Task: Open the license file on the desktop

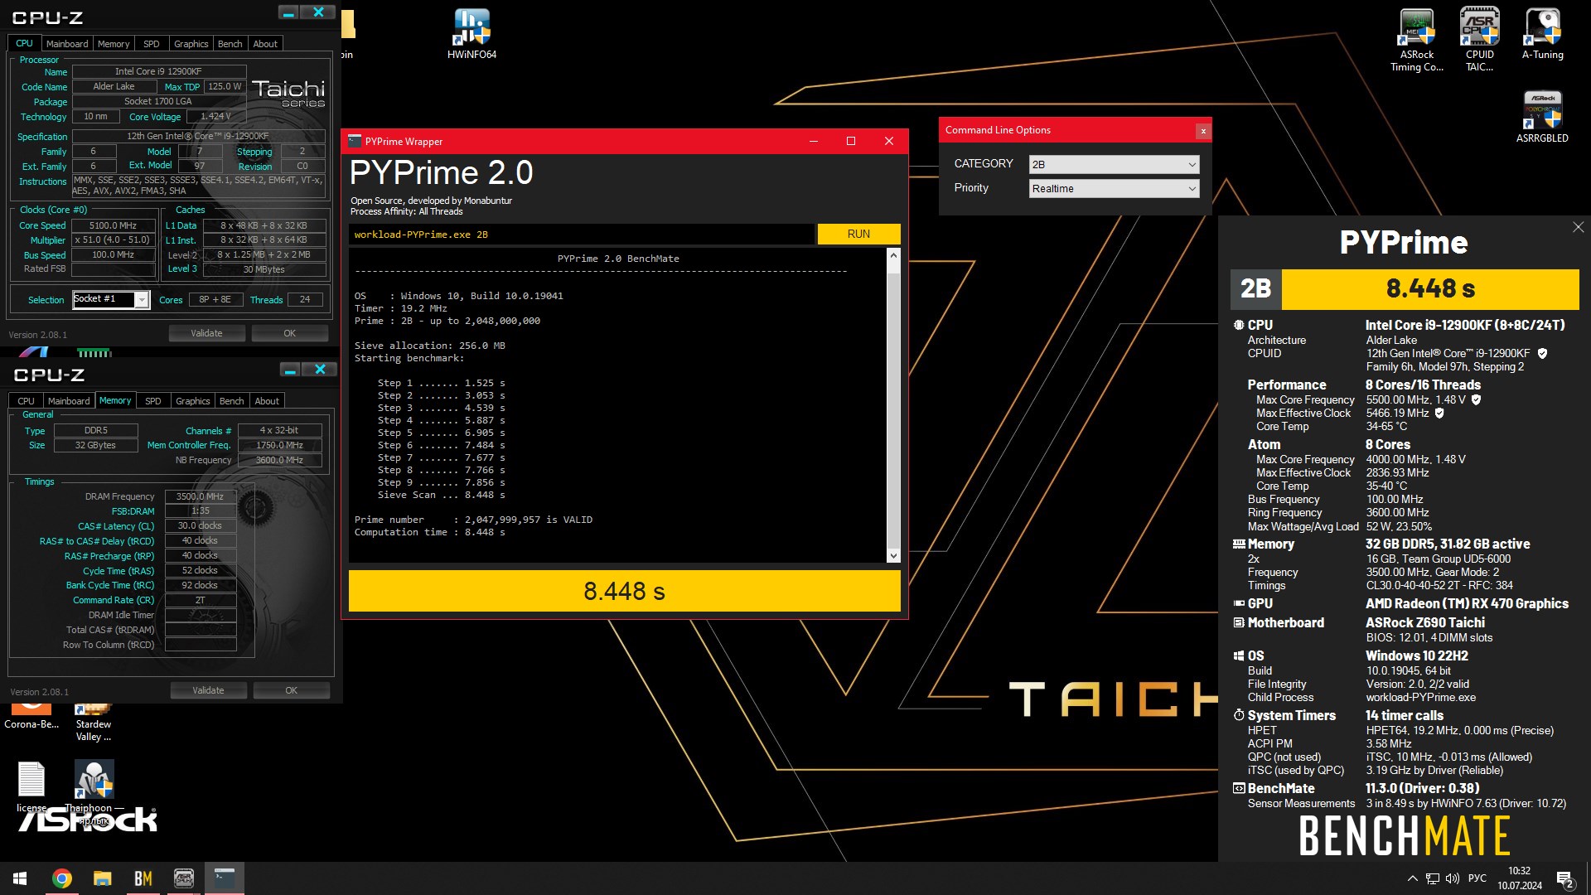Action: (x=31, y=787)
